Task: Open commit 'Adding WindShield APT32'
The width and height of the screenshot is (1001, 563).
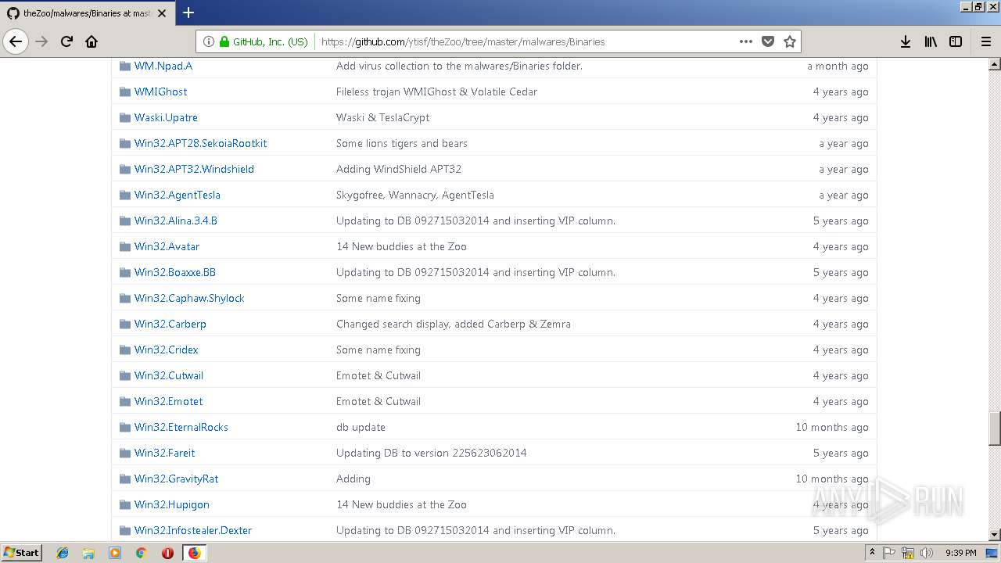Action: click(399, 169)
